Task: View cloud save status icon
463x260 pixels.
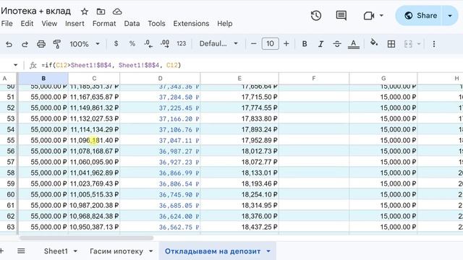Action: 117,12
